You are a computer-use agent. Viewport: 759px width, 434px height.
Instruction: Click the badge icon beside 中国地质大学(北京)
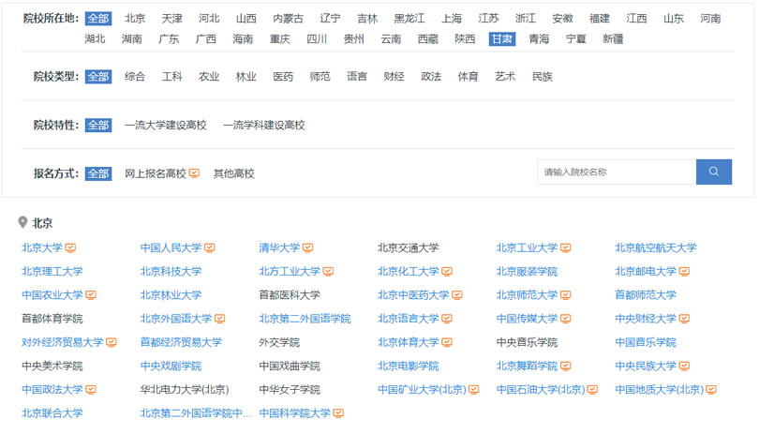pyautogui.click(x=711, y=389)
